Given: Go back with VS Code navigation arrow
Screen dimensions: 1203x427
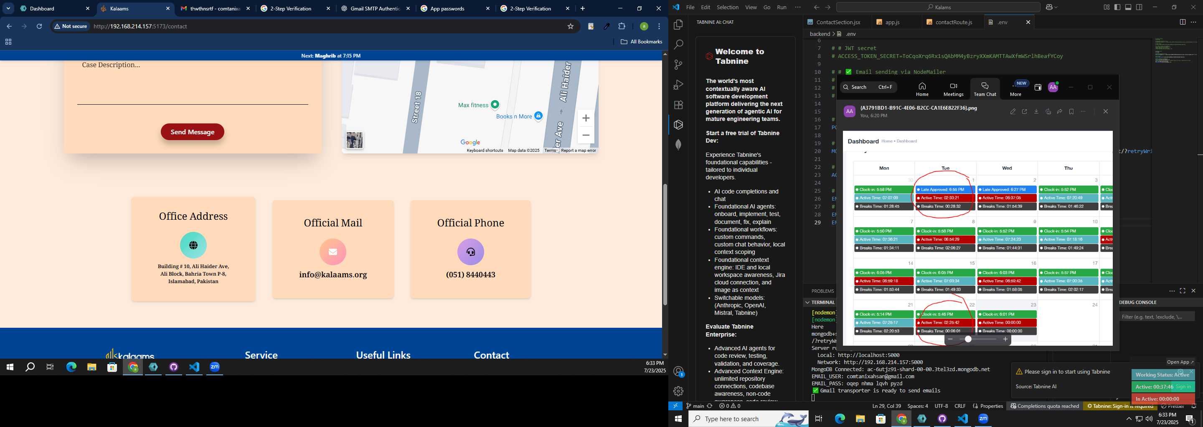Looking at the screenshot, I should click(x=816, y=8).
